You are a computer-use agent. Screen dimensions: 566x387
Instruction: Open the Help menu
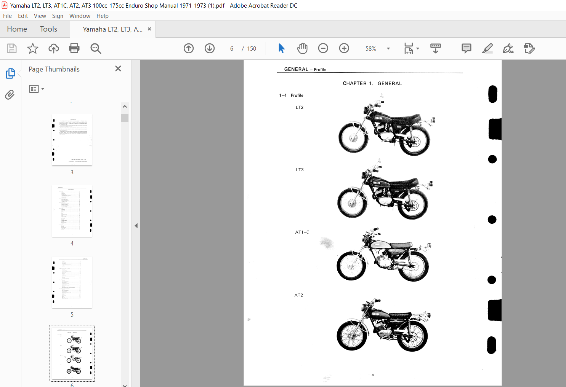point(103,16)
